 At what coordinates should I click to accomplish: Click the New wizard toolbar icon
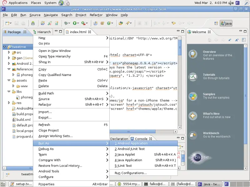7,23
